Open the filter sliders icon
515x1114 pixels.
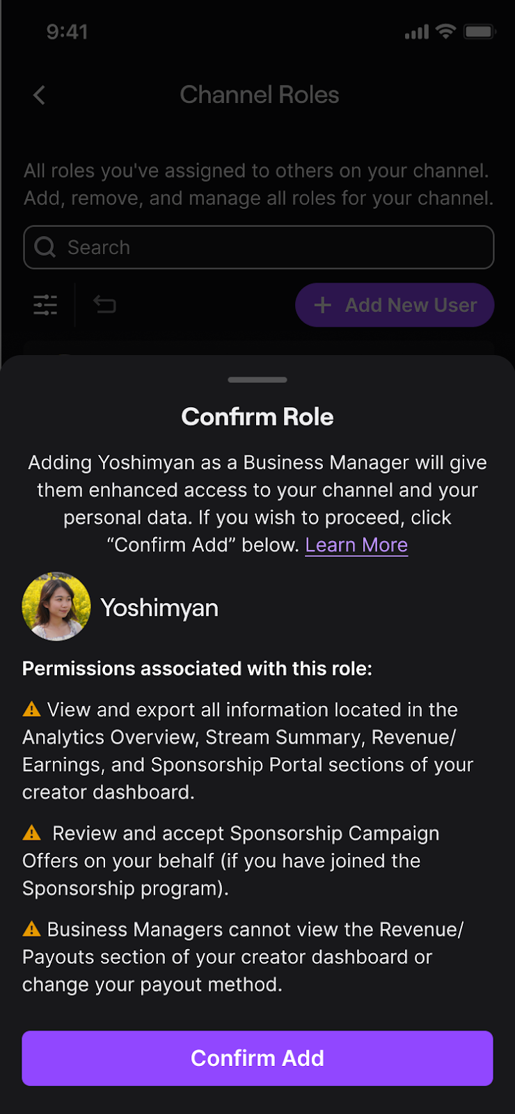(x=45, y=305)
